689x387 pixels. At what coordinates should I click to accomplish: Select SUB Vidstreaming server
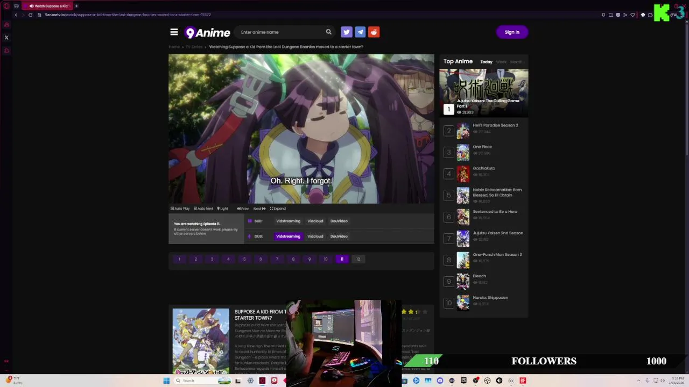288,221
